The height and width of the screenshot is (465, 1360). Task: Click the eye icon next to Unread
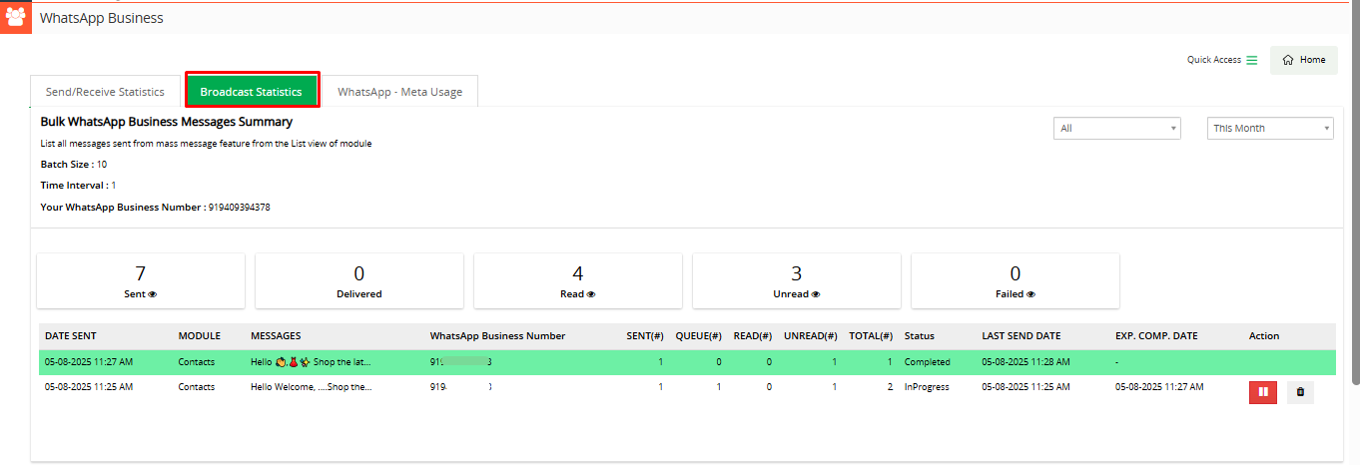815,294
